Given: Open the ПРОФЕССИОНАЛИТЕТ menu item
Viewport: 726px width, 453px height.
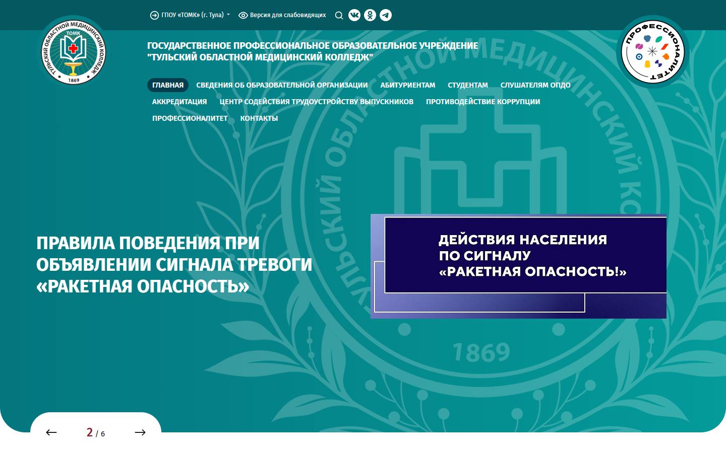Looking at the screenshot, I should tap(190, 118).
